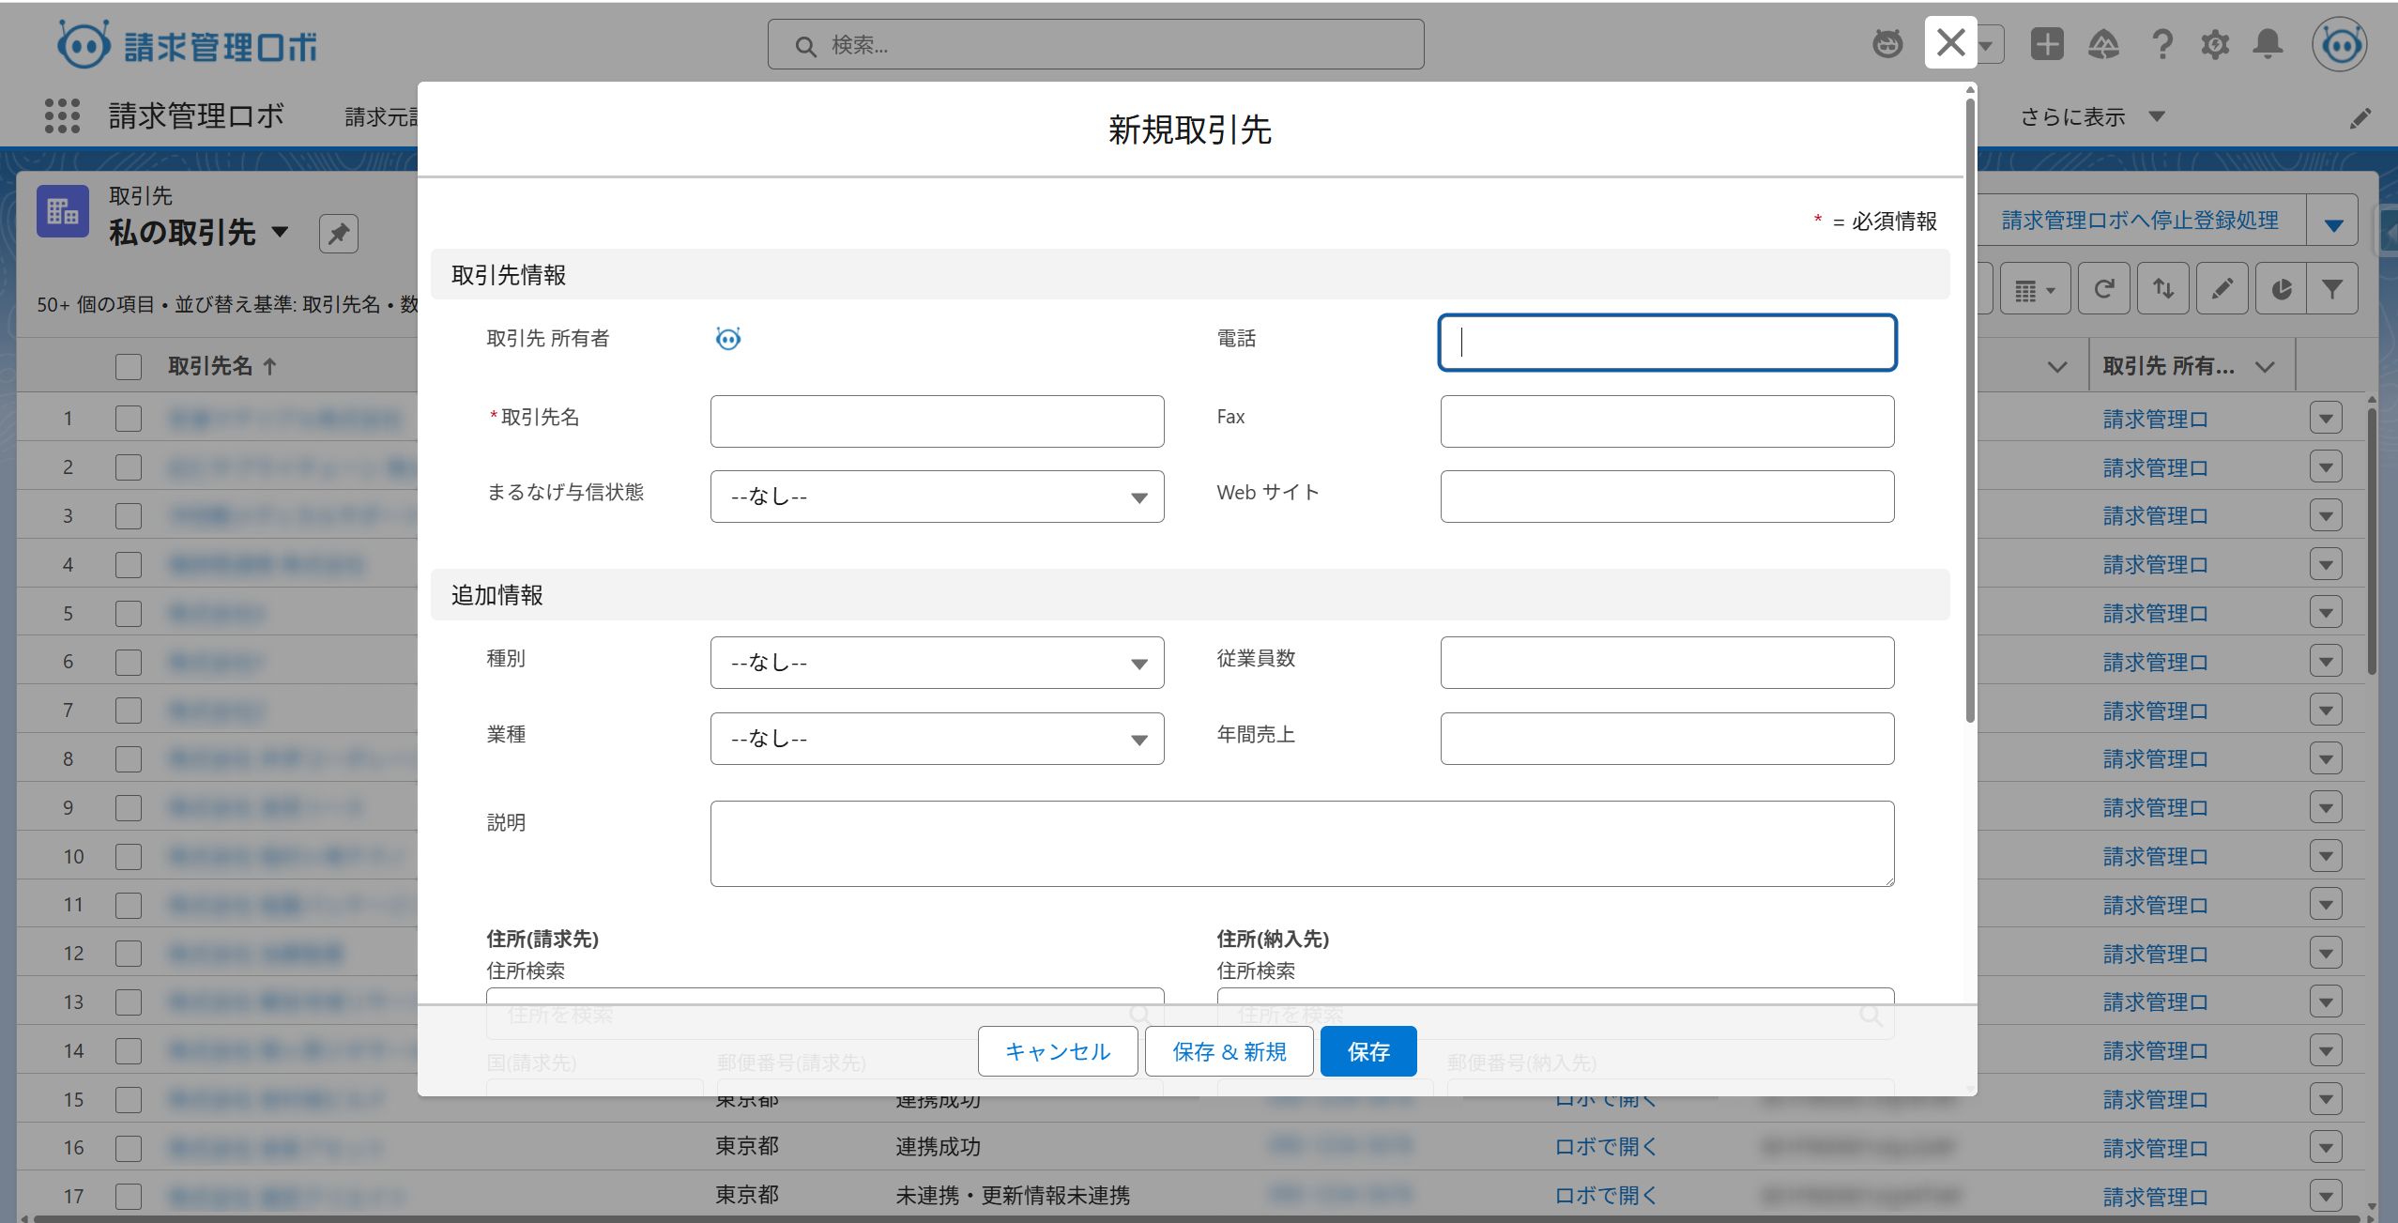The width and height of the screenshot is (2398, 1223).
Task: Click the 取引先 building object icon
Action: click(x=63, y=211)
